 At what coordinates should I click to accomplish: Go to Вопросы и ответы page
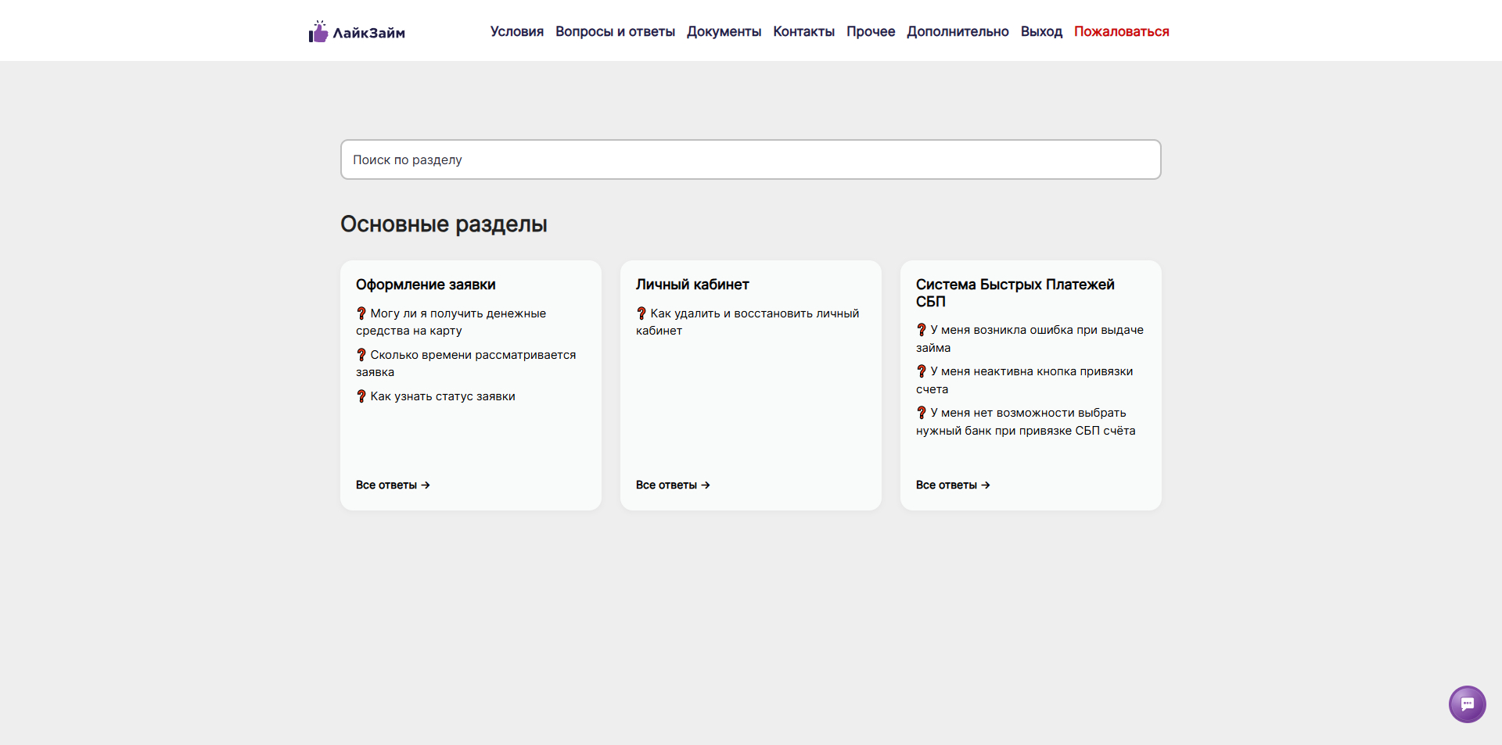tap(615, 31)
